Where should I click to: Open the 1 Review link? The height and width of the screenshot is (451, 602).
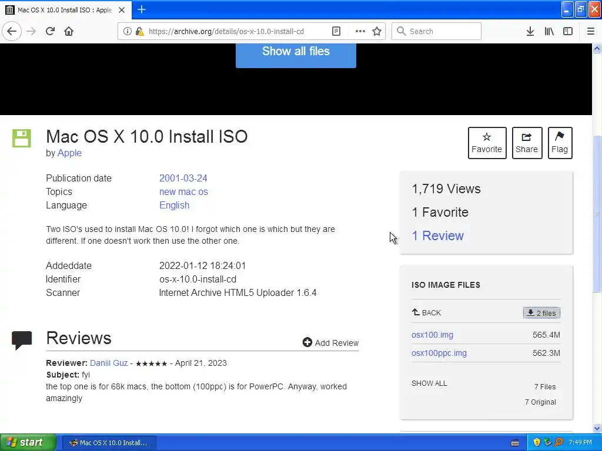437,235
